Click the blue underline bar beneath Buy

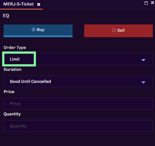[38, 36]
